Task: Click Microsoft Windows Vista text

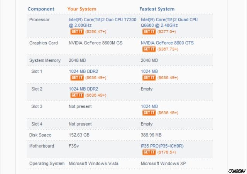Action: point(93,164)
